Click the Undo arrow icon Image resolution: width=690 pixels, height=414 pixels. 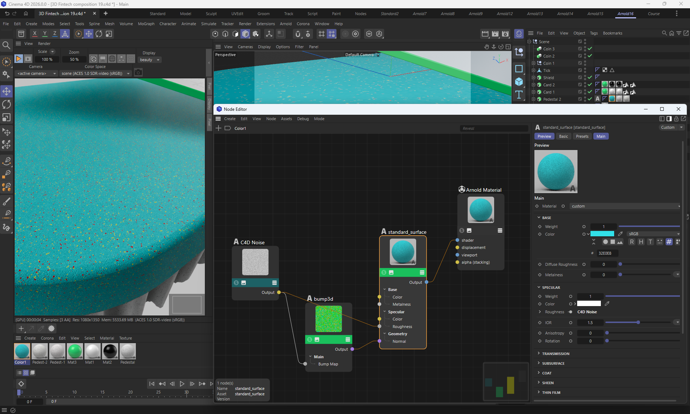tap(7, 14)
